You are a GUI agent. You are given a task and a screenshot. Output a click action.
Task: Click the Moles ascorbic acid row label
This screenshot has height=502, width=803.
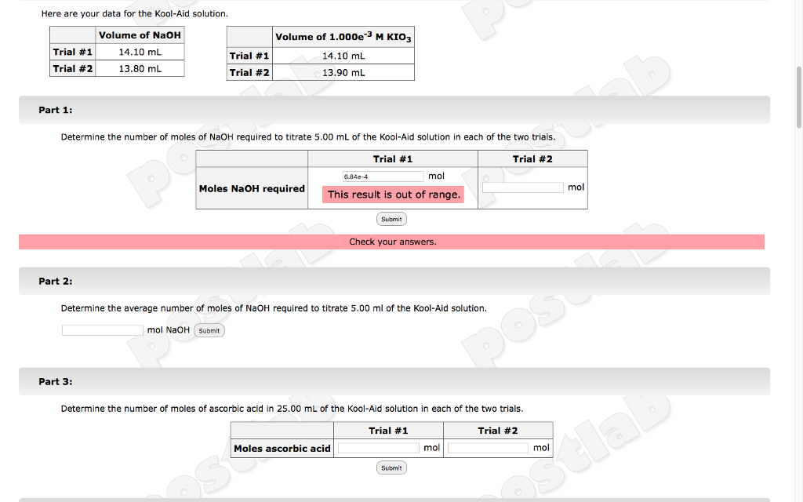click(281, 448)
